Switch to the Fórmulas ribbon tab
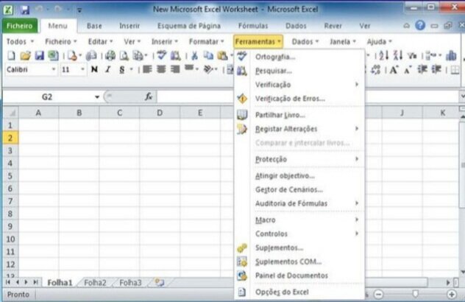465x302 pixels. 253,26
